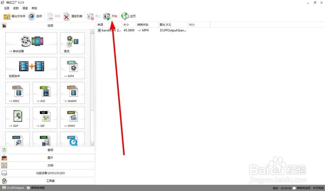Click the optical drive disc icon
The height and width of the screenshot is (191, 325).
pyautogui.click(x=4, y=173)
